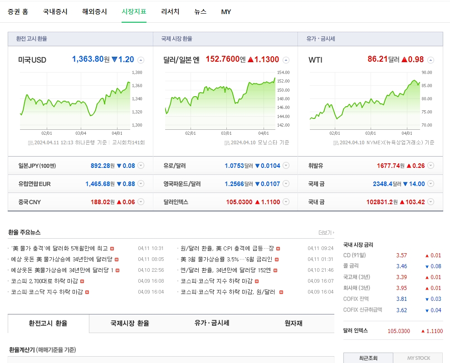Viewport: 450px width, 363px height.
Task: Expand the 일본JPY(100엔) row details
Action: [x=141, y=166]
